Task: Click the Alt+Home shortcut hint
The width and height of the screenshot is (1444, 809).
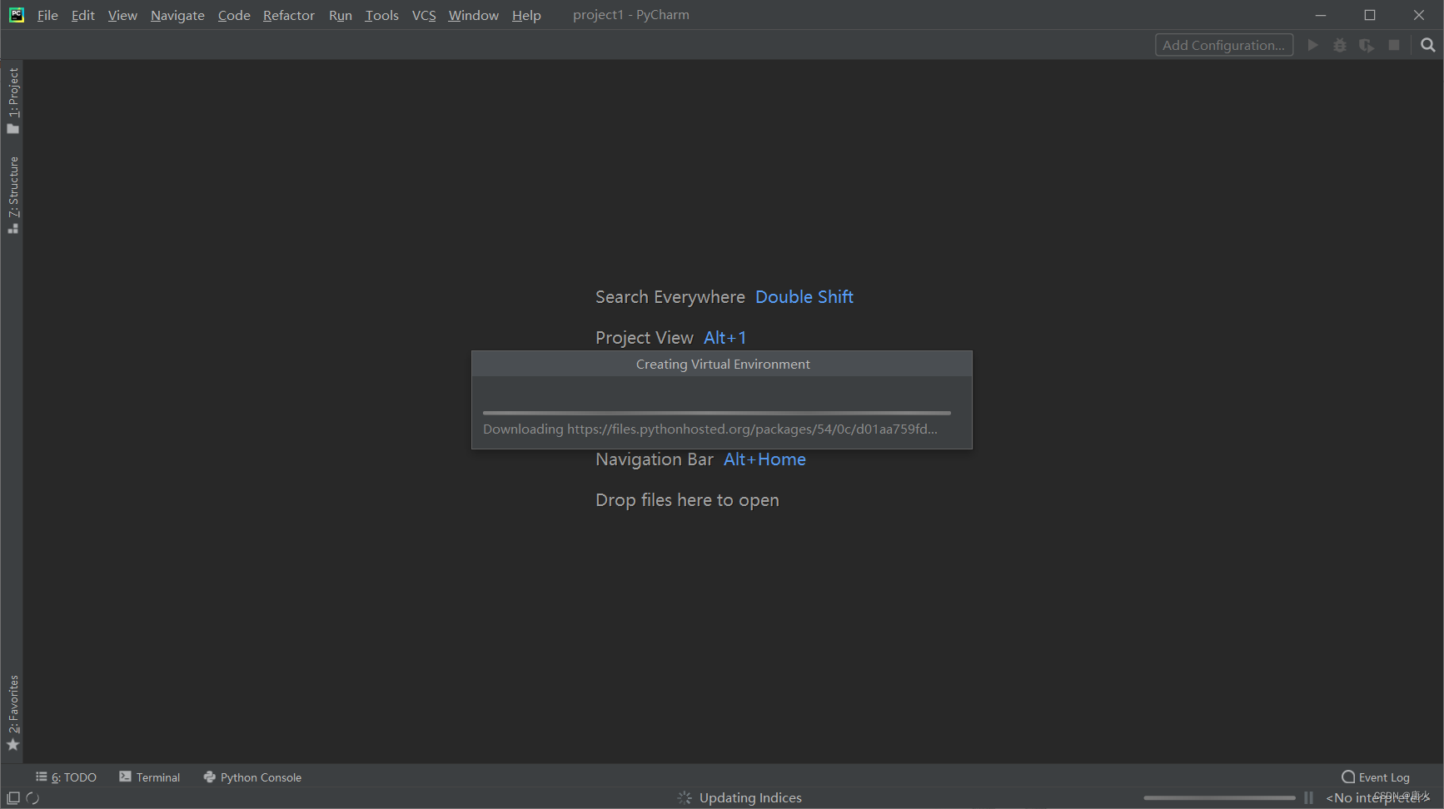Action: (x=764, y=459)
